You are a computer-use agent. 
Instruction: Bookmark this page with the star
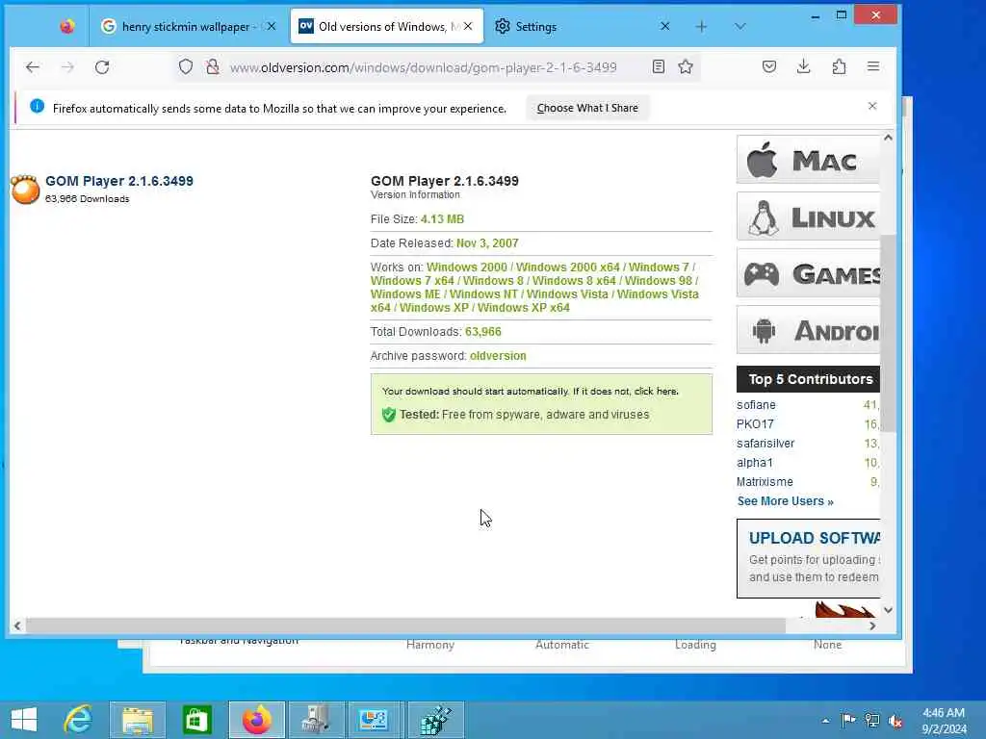point(686,66)
